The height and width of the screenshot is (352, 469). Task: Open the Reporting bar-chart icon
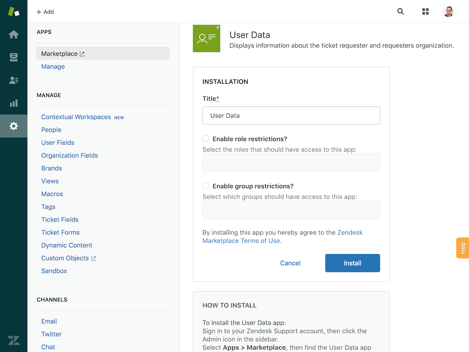(x=14, y=103)
